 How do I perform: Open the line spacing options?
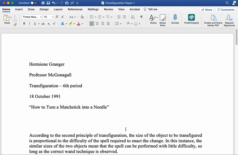[x=117, y=24]
